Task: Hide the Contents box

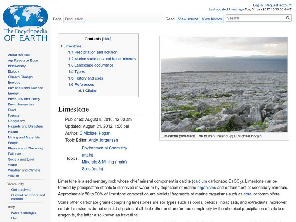Action: coord(107,39)
